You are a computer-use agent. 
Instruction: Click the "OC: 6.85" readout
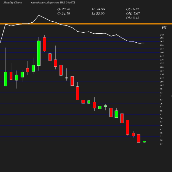click(x=133, y=9)
